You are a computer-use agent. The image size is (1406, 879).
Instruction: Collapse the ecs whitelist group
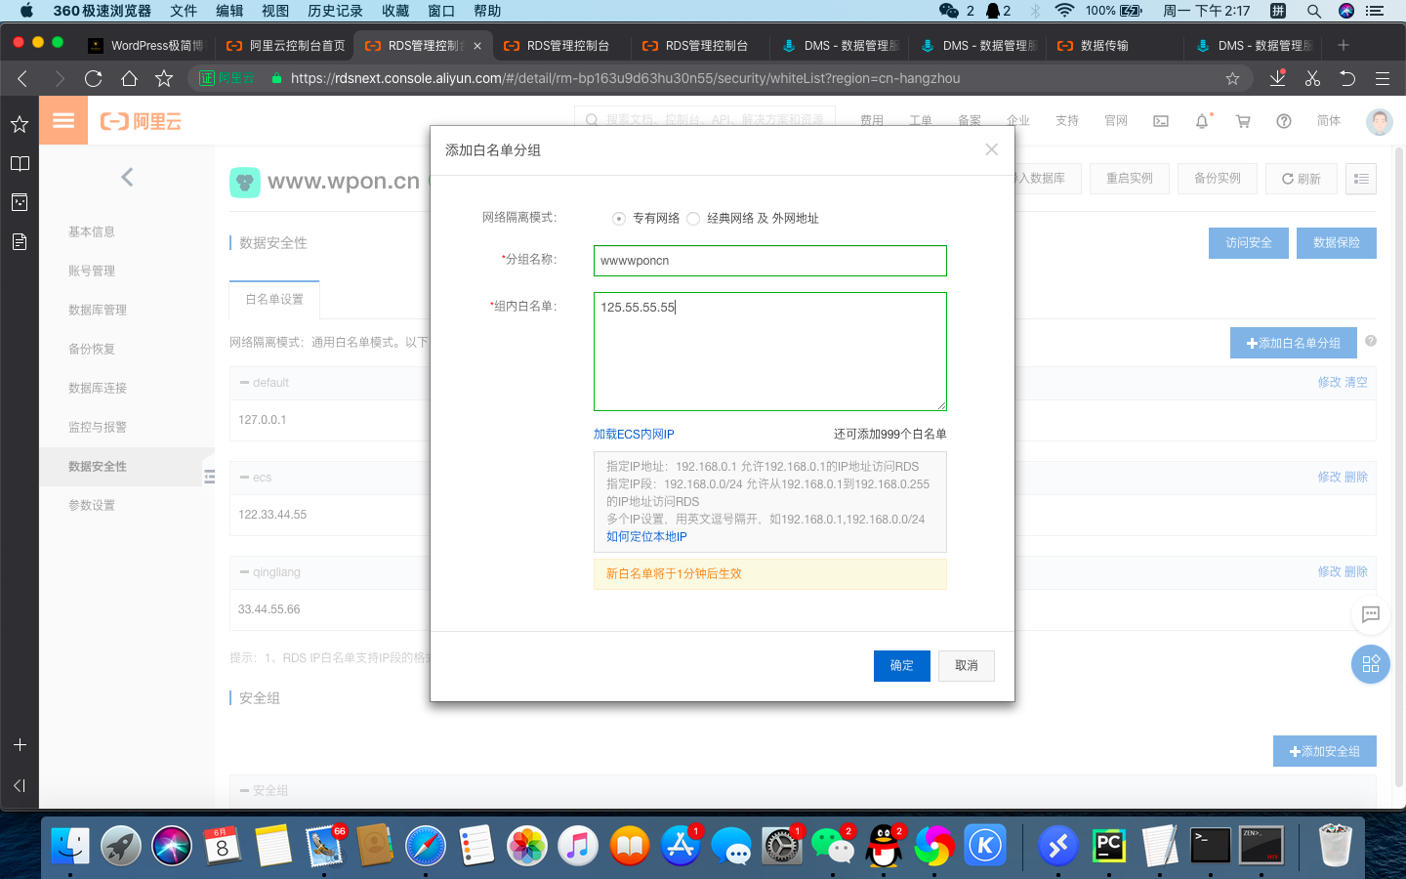(x=244, y=478)
